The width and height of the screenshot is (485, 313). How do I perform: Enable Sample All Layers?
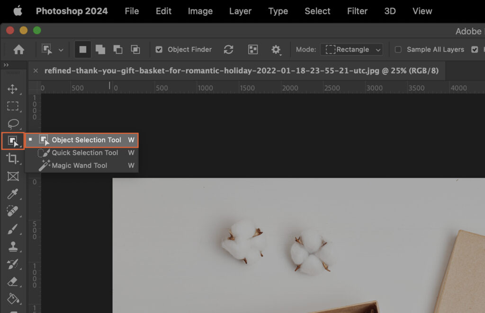[x=399, y=49]
